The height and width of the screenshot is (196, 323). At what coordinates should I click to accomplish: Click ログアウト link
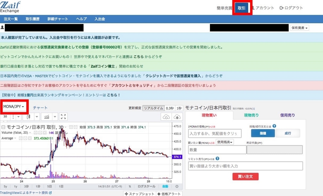[x=291, y=8]
